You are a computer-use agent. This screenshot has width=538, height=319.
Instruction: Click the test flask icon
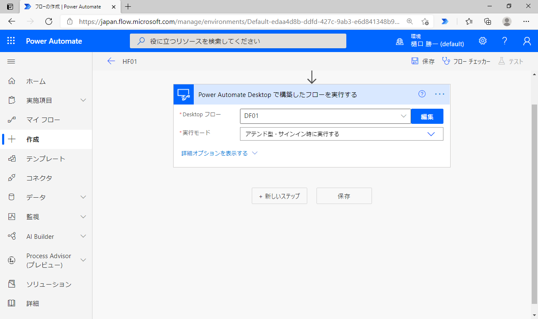[x=501, y=61]
